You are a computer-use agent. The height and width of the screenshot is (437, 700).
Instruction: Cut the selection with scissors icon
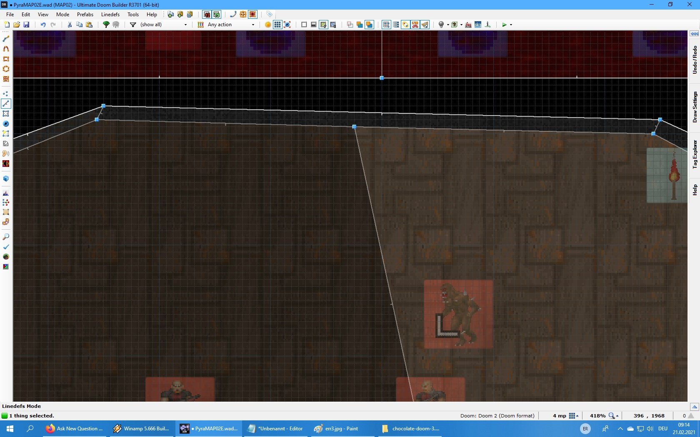point(70,25)
